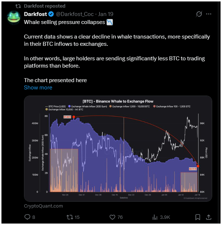
Task: Open the Darkfost display name link
Action: coord(36,14)
